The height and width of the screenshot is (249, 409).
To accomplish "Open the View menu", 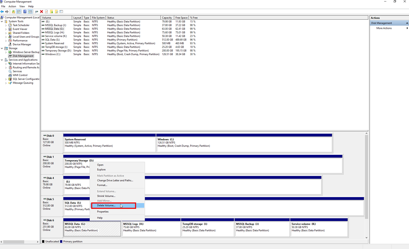I will click(22, 6).
